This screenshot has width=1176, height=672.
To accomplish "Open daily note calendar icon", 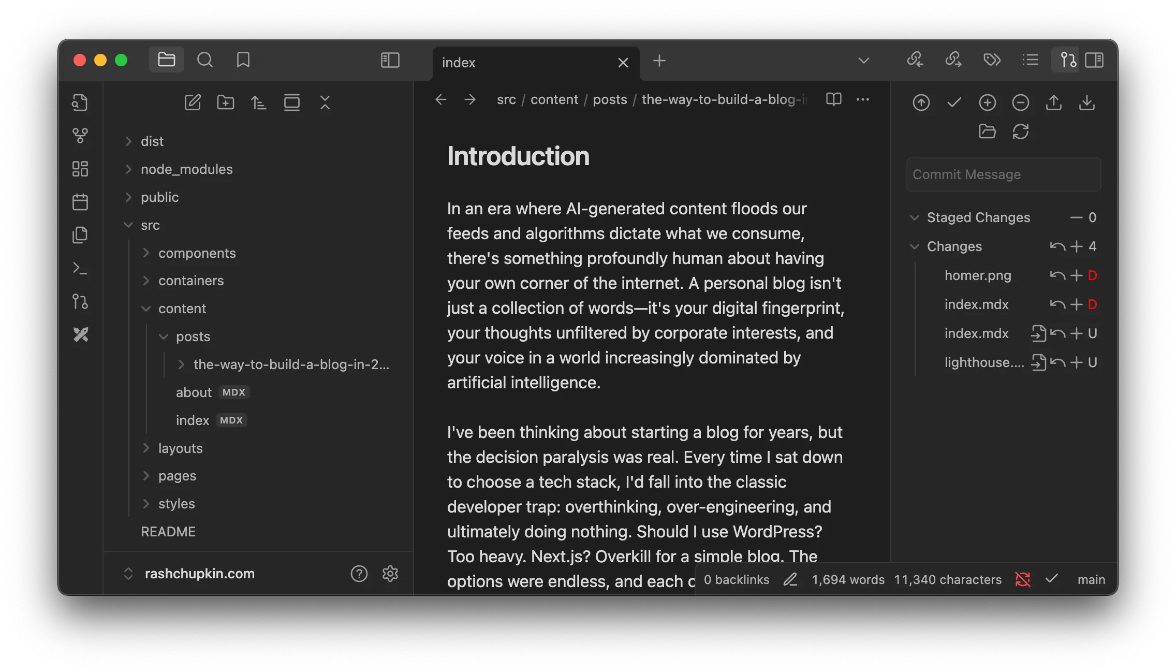I will tap(80, 202).
